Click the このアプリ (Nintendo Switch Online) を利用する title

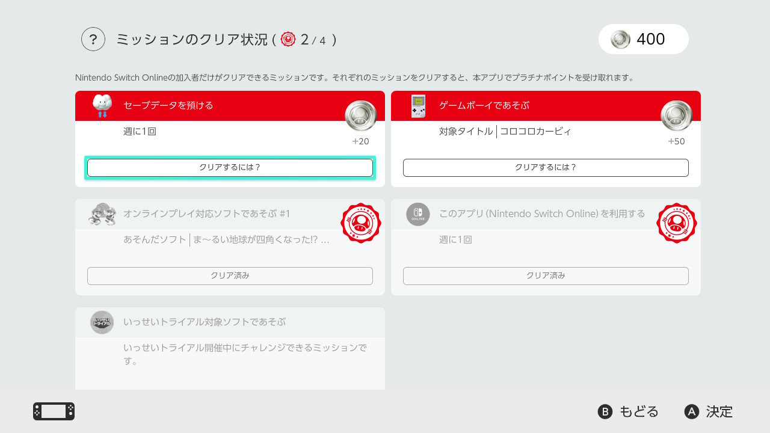[542, 213]
